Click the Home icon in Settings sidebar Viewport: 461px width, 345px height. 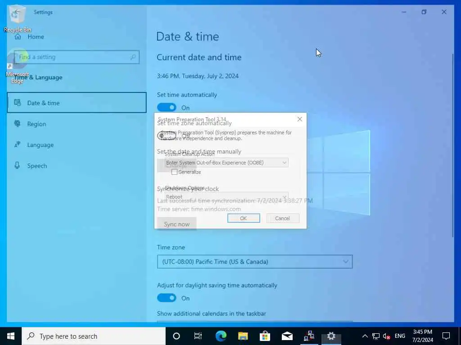tap(18, 37)
